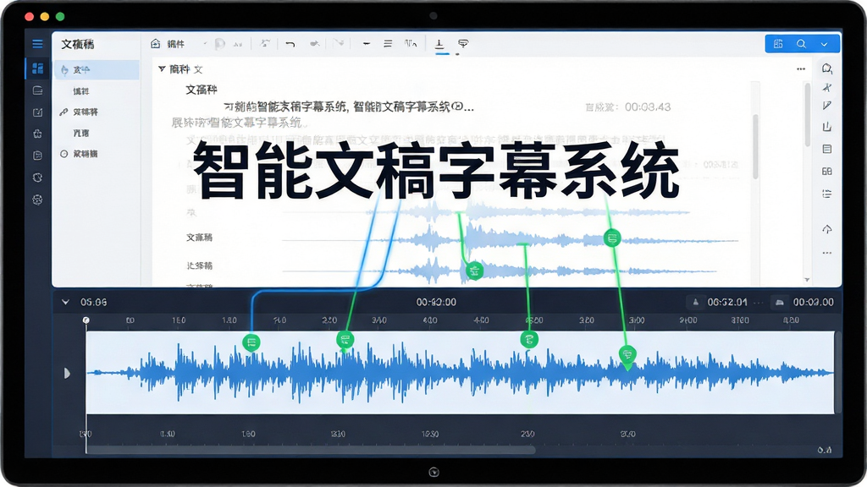Select the highlighted first item in left panel
Image resolution: width=867 pixels, height=487 pixels.
97,69
